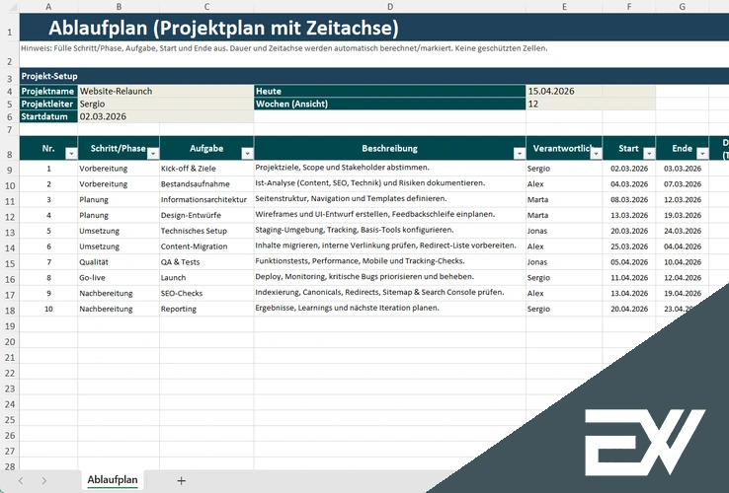This screenshot has width=729, height=493.
Task: Open the Ende column filter dropdown
Action: coord(702,154)
